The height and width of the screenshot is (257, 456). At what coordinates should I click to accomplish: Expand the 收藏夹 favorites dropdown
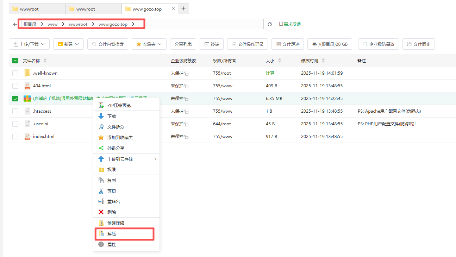(149, 44)
